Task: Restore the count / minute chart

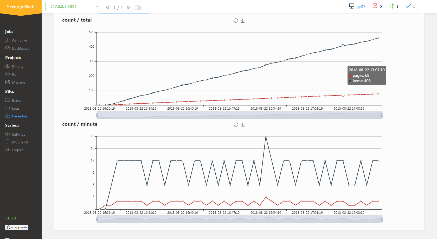Action: coord(236,125)
